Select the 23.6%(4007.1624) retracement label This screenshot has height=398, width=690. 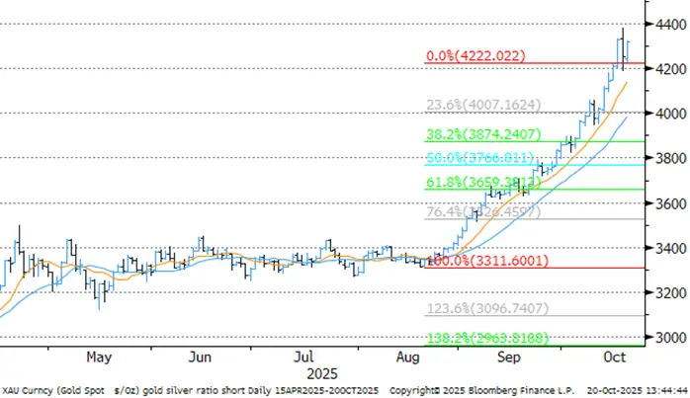coord(481,103)
